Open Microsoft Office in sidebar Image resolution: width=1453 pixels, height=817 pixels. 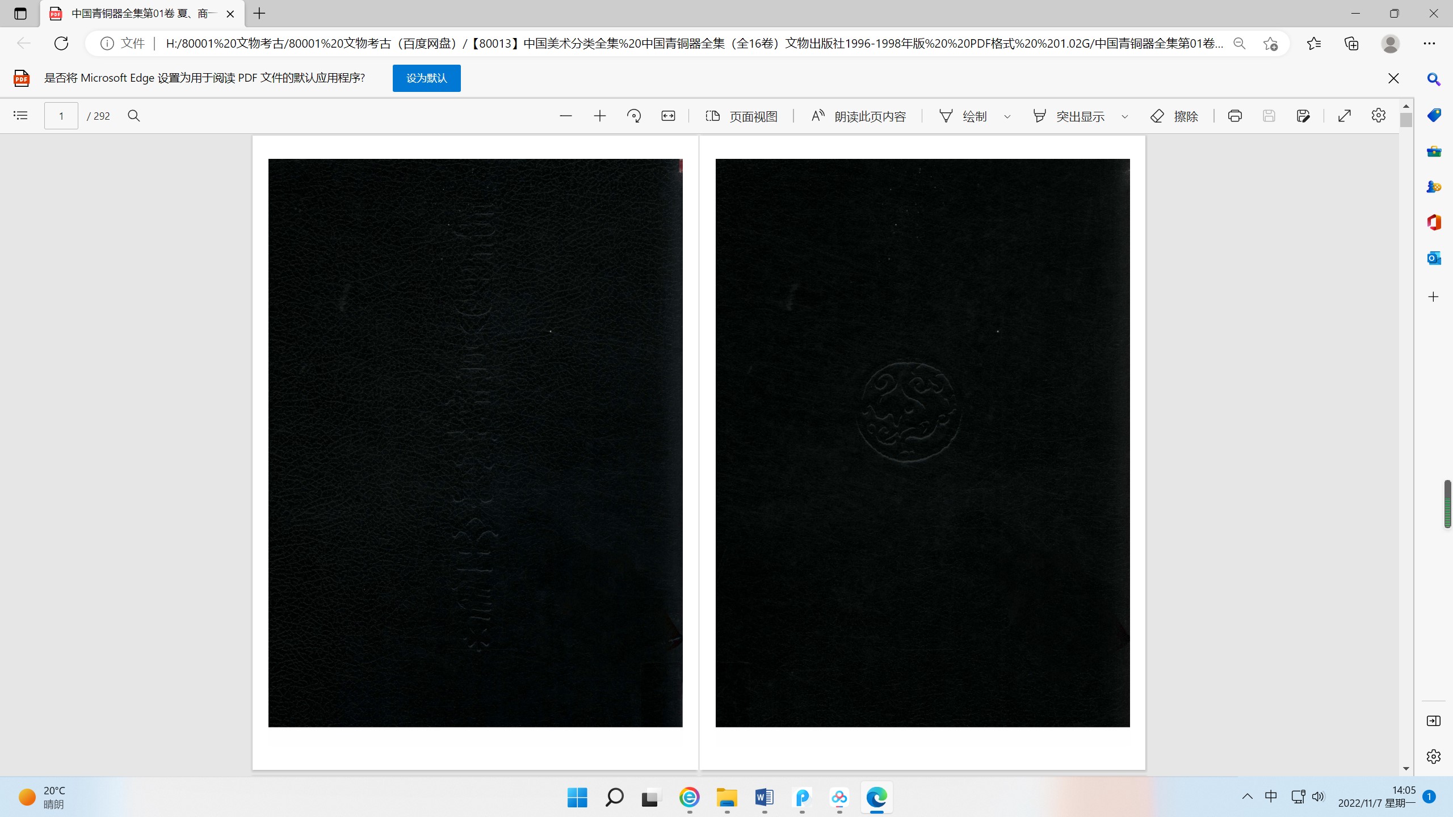click(1434, 222)
